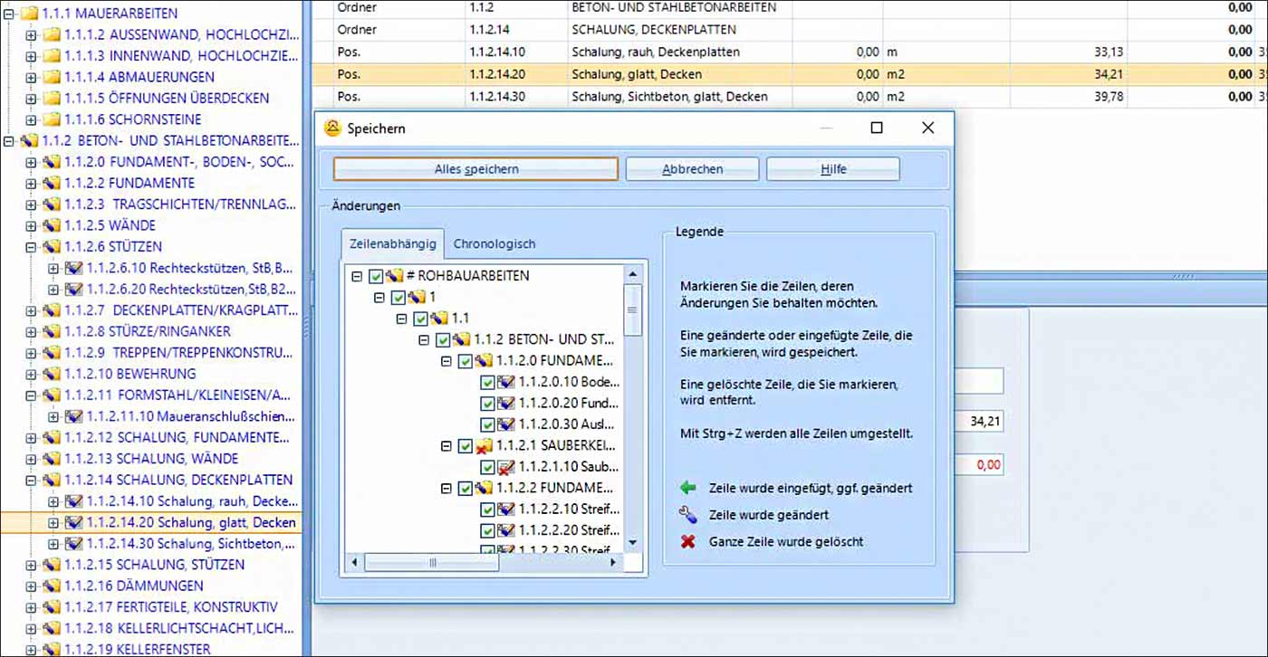1268x657 pixels.
Task: Click the deleted folder icon for 1.1.2.1 SAUBERKEI
Action: (x=484, y=446)
